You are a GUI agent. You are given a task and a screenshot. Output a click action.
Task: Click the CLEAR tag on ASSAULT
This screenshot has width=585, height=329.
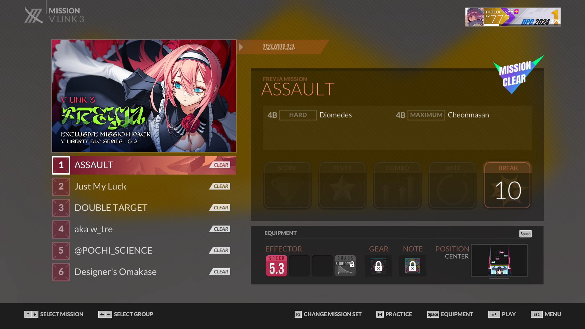220,165
